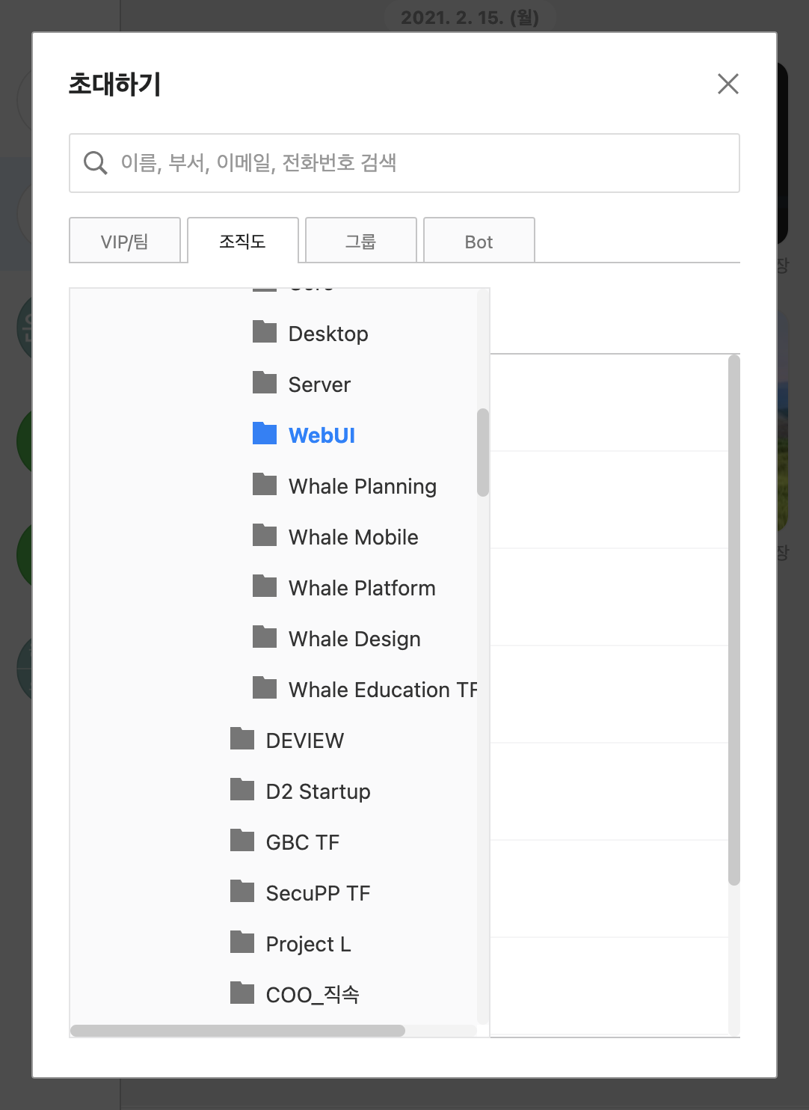Select Project L organization
Image resolution: width=809 pixels, height=1110 pixels.
(x=309, y=944)
